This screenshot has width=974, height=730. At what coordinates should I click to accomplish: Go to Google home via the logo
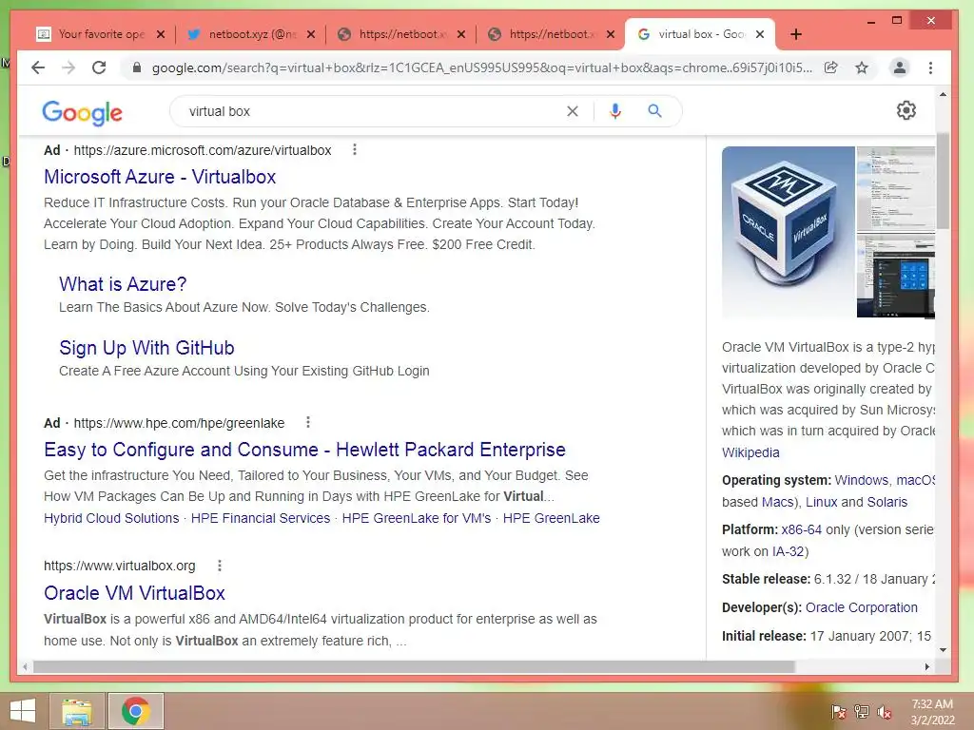pyautogui.click(x=82, y=112)
